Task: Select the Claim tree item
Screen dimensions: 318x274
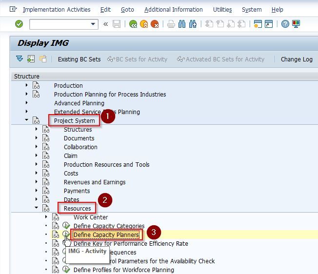Action: (x=70, y=156)
